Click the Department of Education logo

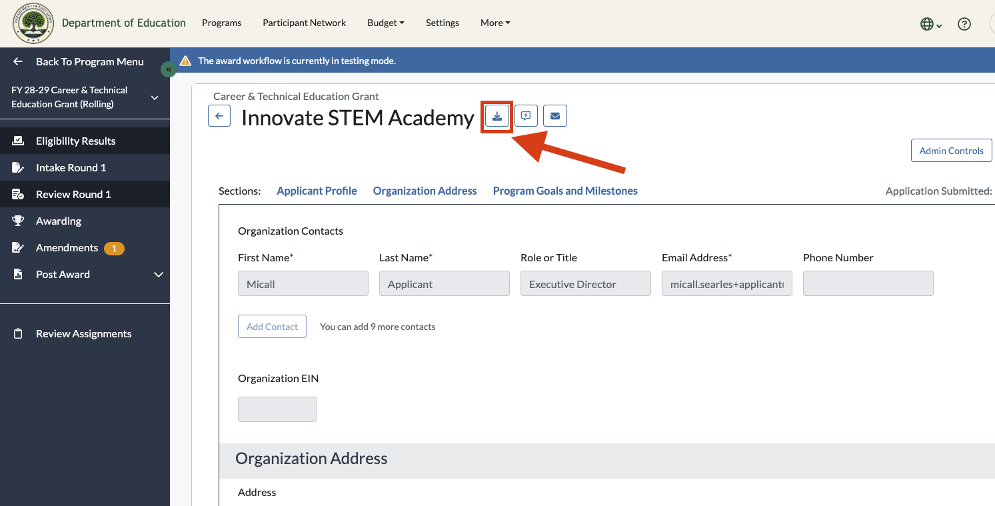point(33,23)
